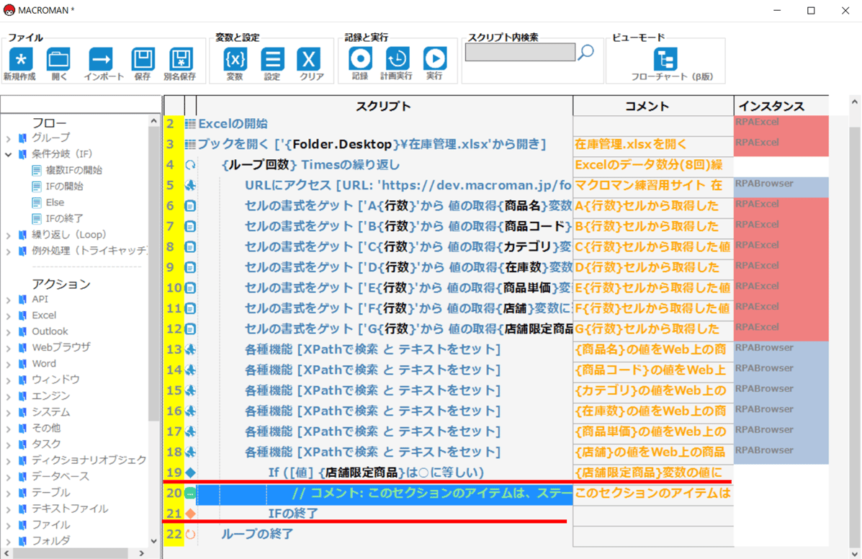Select ファイル tree item
This screenshot has width=862, height=559.
click(50, 524)
